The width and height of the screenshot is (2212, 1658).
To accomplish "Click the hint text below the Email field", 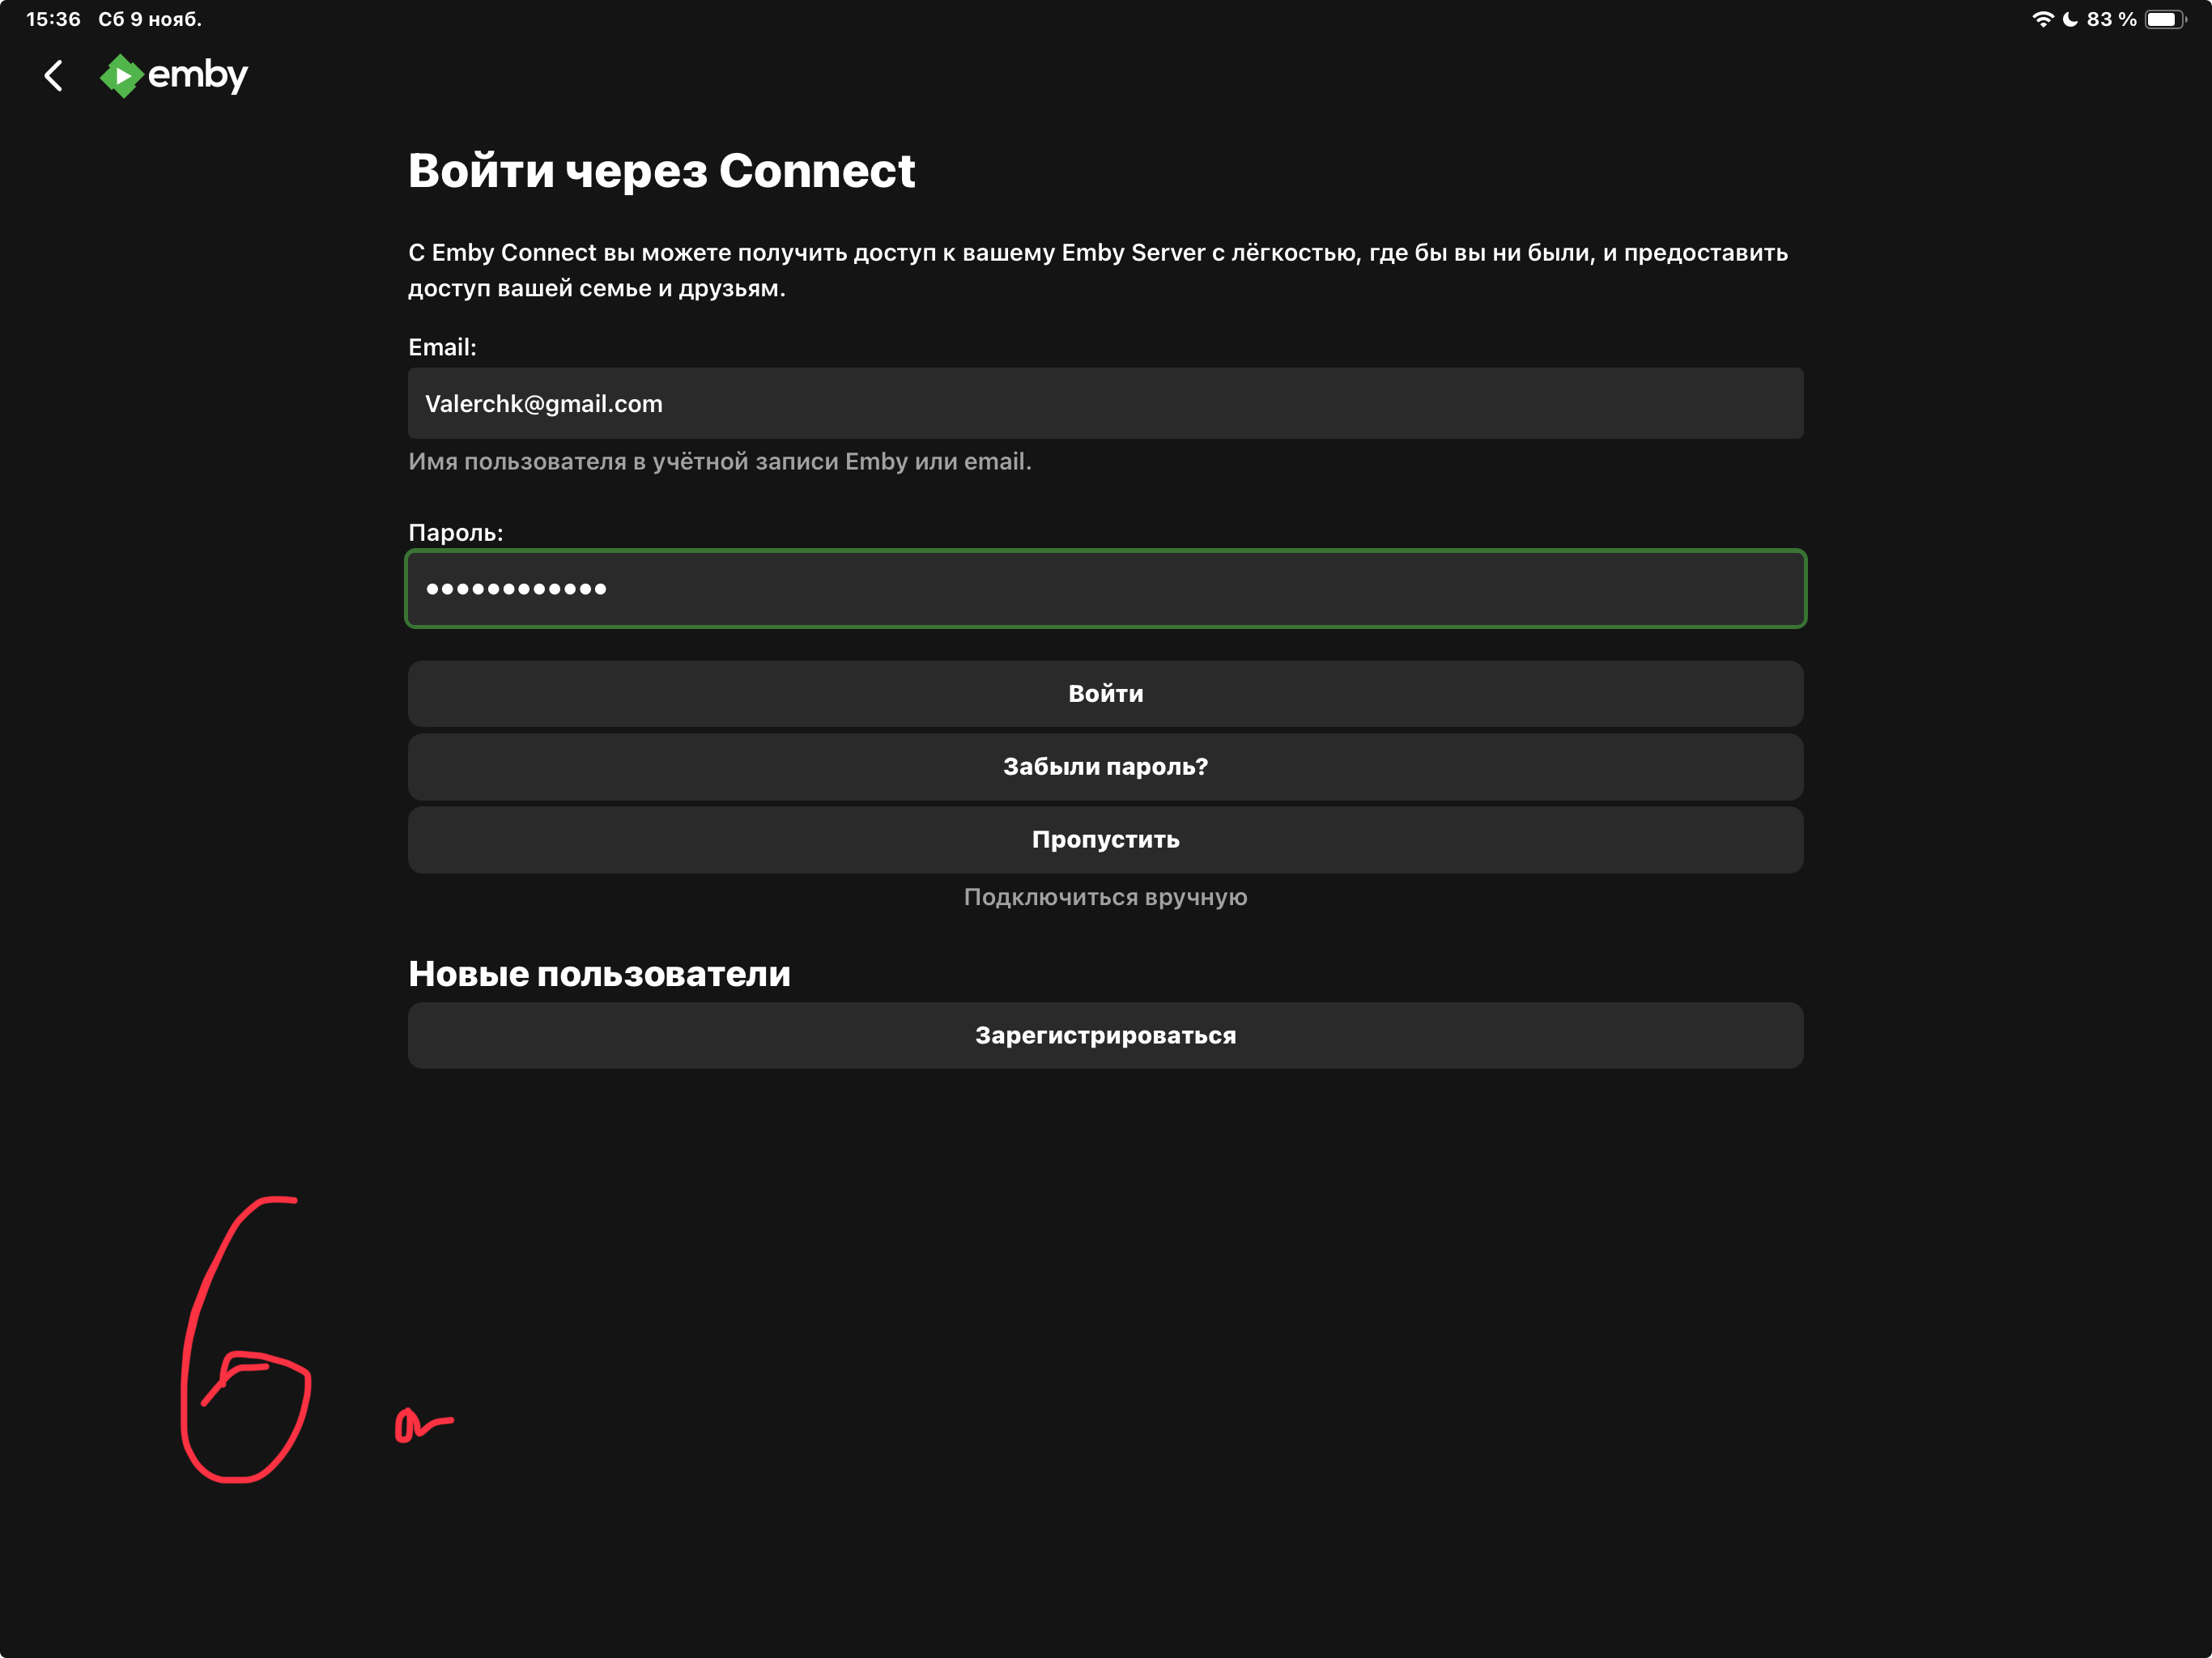I will tap(719, 461).
